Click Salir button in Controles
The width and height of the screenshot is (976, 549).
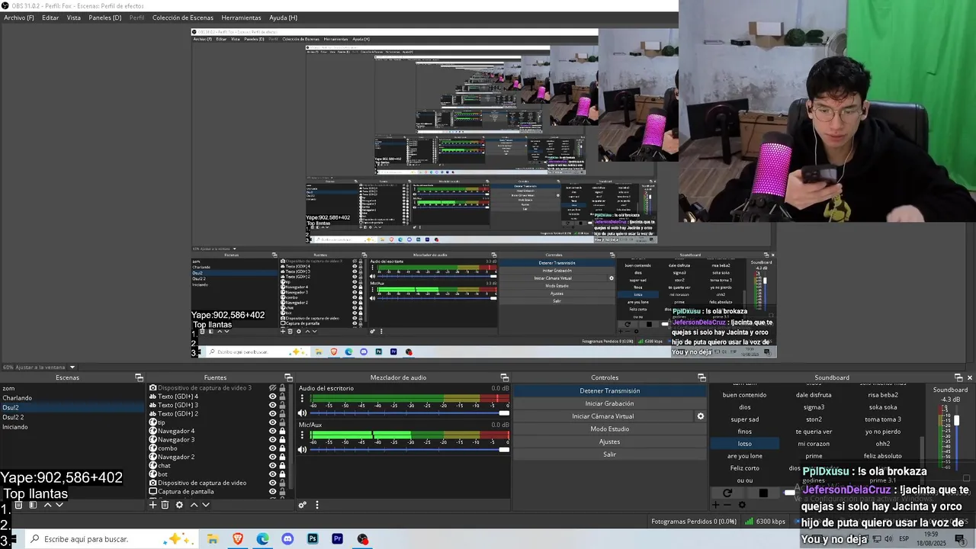(x=609, y=454)
